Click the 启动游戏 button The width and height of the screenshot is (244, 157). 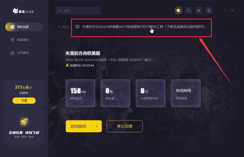point(79,126)
